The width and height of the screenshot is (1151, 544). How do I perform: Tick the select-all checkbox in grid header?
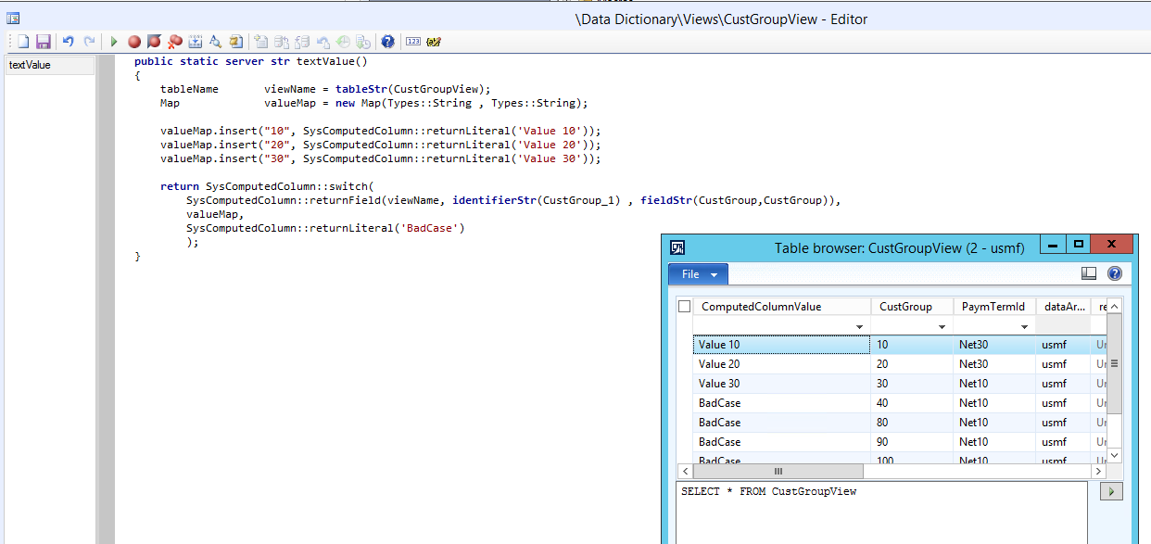(x=685, y=307)
